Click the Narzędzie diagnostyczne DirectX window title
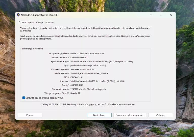 [x=39, y=15]
